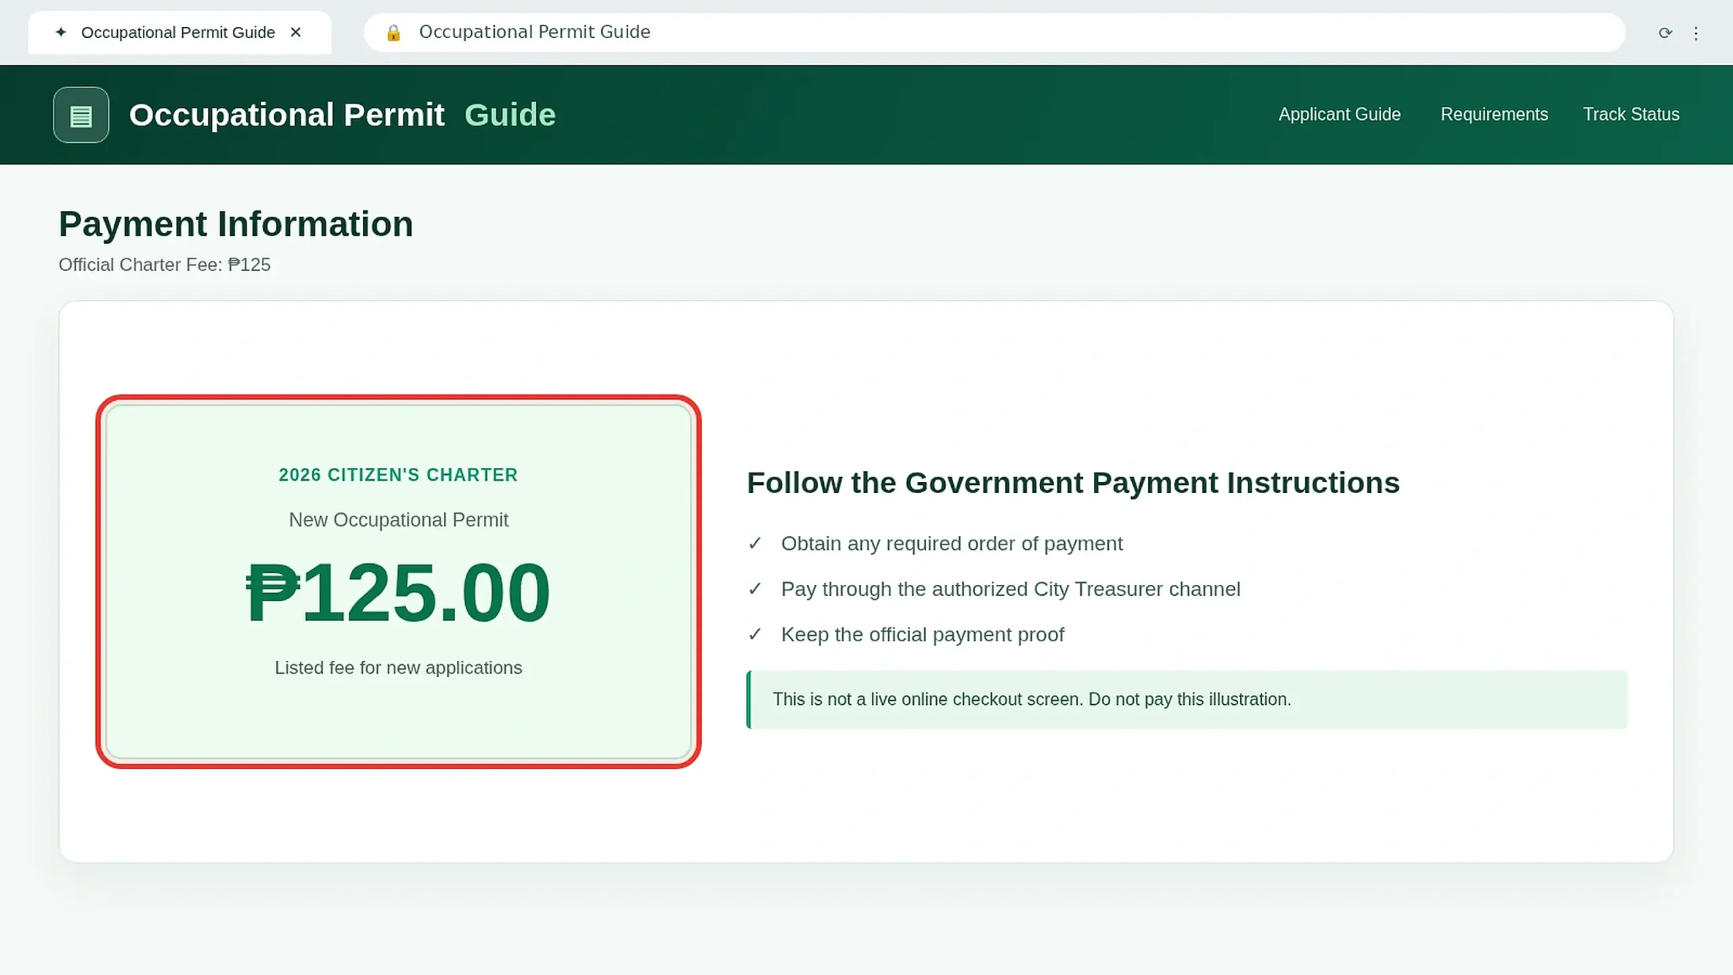Click the browser reload icon
This screenshot has height=975, width=1733.
pyautogui.click(x=1665, y=32)
